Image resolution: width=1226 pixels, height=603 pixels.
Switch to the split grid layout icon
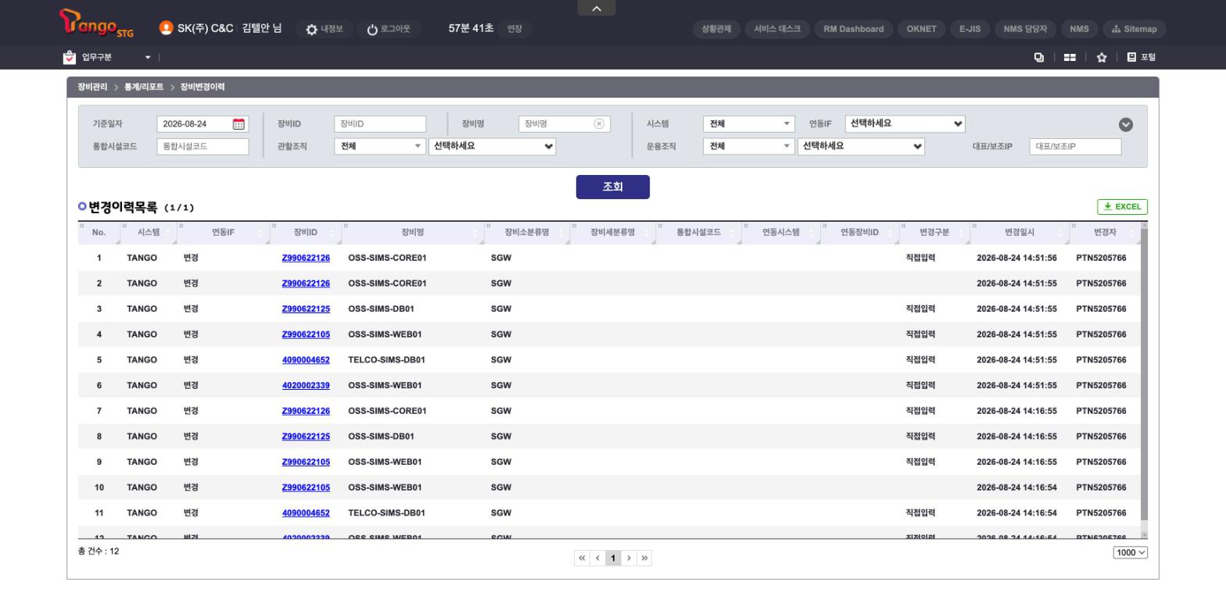(1070, 57)
